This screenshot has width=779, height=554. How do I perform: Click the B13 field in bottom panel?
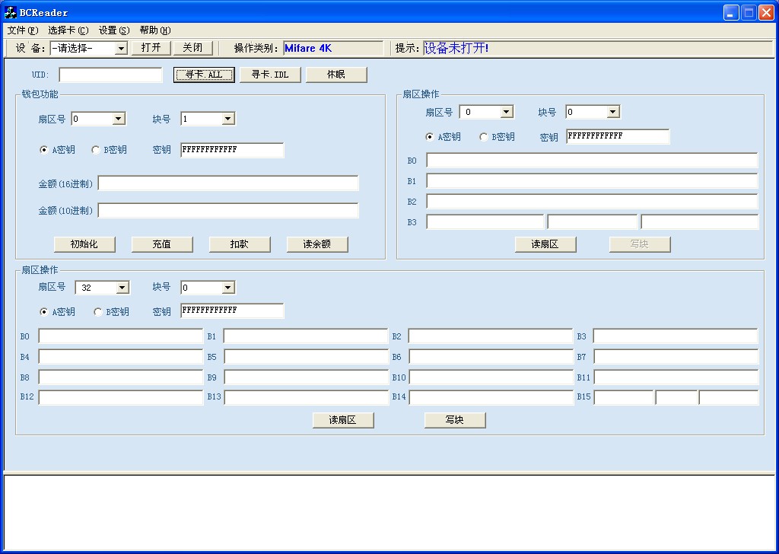306,397
